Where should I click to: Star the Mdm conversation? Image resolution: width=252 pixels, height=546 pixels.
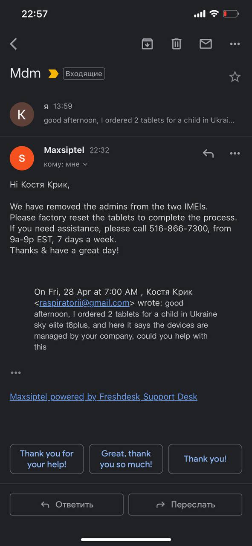point(235,77)
